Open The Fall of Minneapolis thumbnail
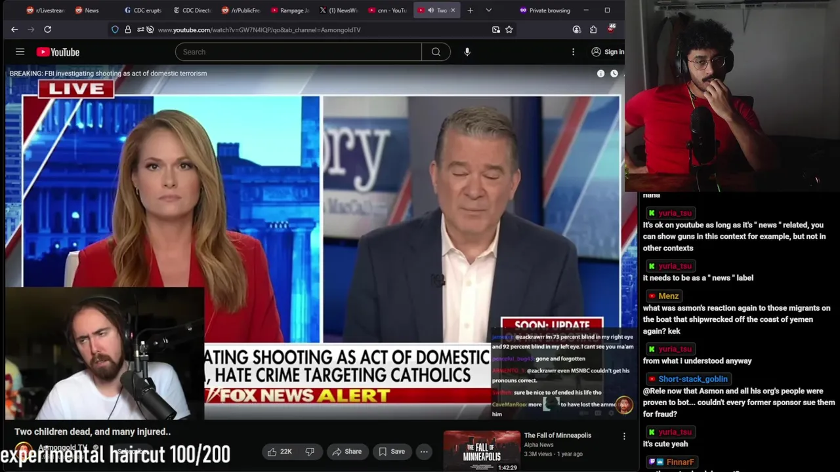840x472 pixels. 482,451
